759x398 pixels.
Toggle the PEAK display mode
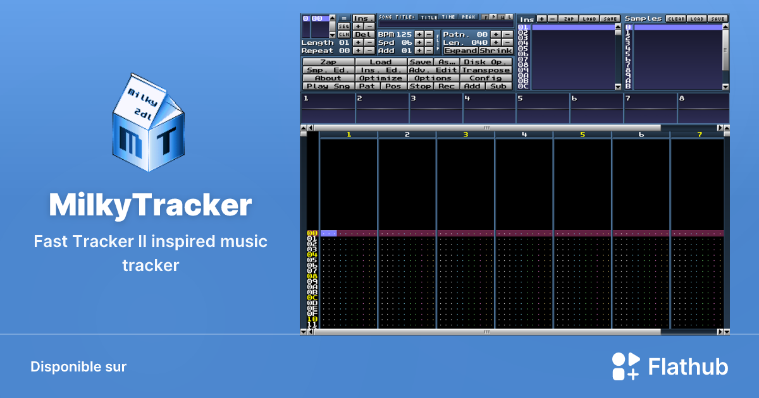(x=468, y=17)
